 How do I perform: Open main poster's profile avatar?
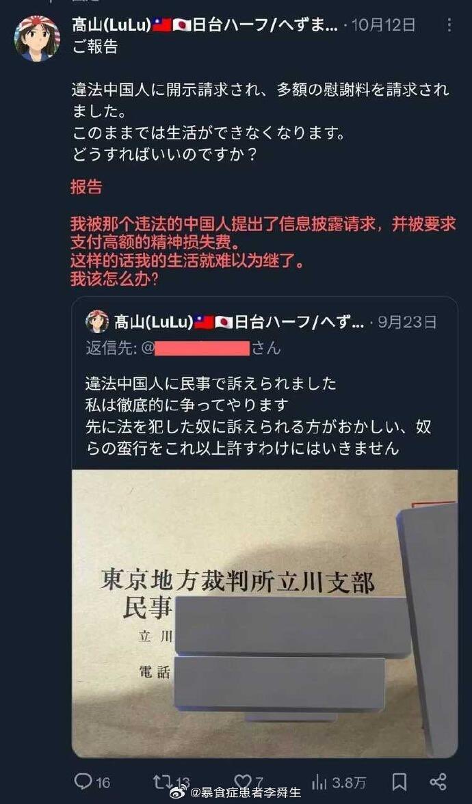tap(37, 38)
